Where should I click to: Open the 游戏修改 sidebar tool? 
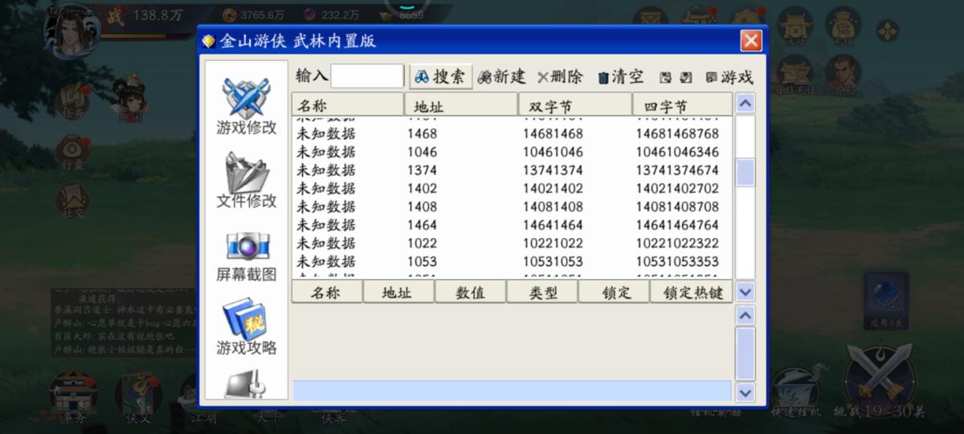click(x=247, y=107)
